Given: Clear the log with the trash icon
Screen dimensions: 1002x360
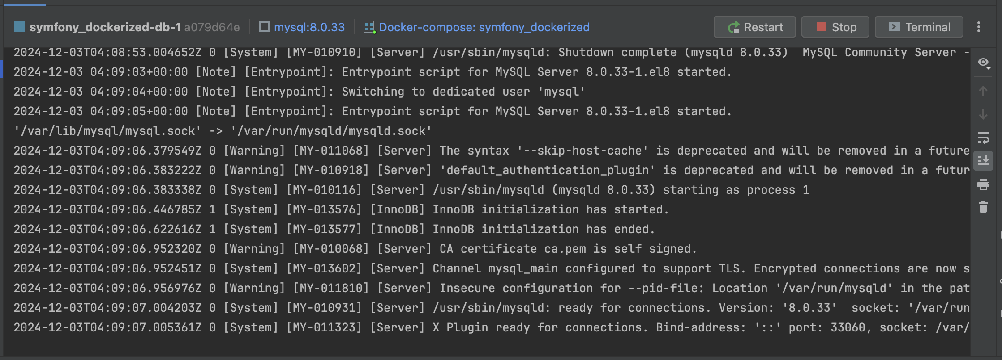Looking at the screenshot, I should (x=983, y=207).
